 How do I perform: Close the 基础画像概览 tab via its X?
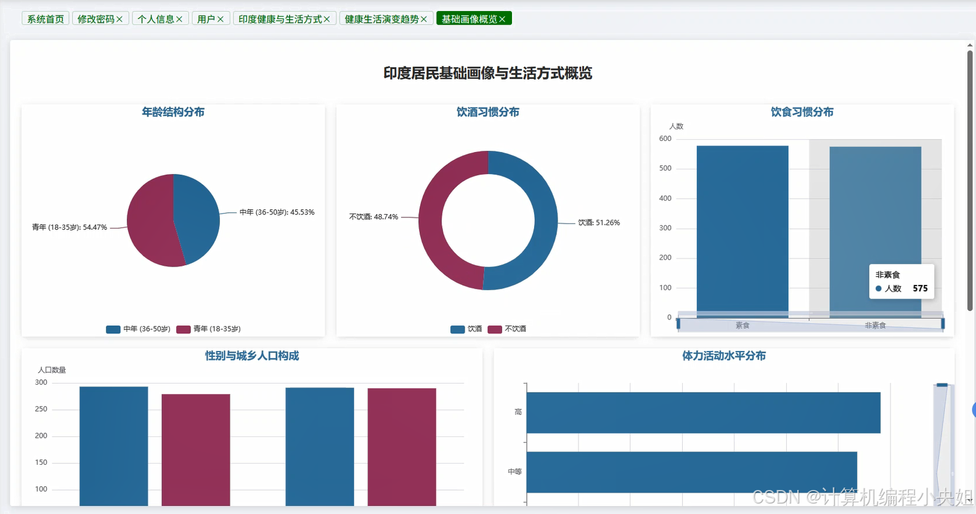(x=502, y=19)
